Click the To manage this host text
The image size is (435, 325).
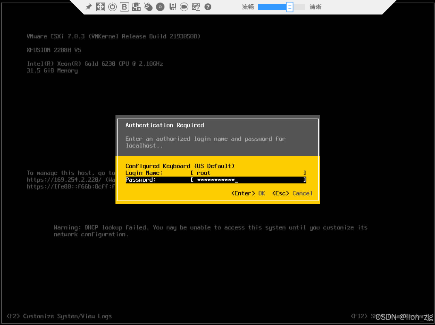(71, 173)
